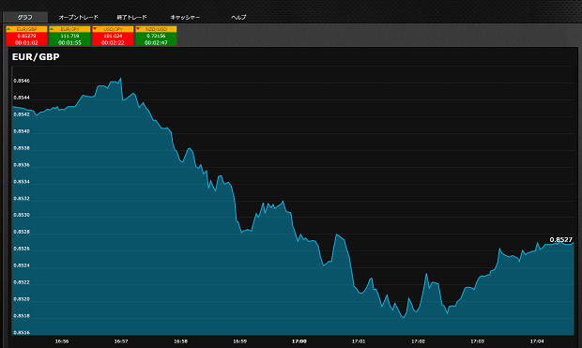Click the red down arrow on USD/JPY tile

95,28
